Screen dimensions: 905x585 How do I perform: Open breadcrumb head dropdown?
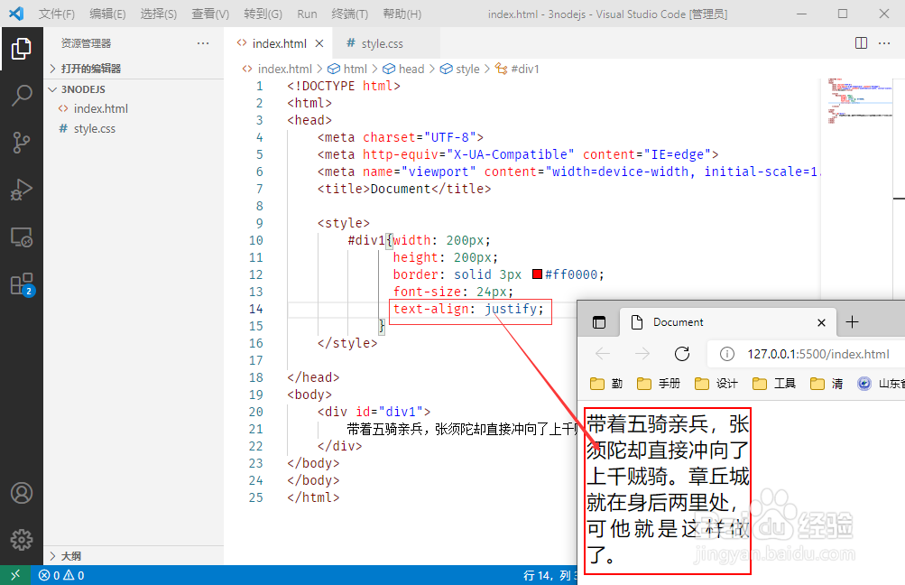tap(403, 69)
